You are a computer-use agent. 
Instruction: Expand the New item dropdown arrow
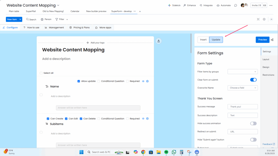point(20,19)
